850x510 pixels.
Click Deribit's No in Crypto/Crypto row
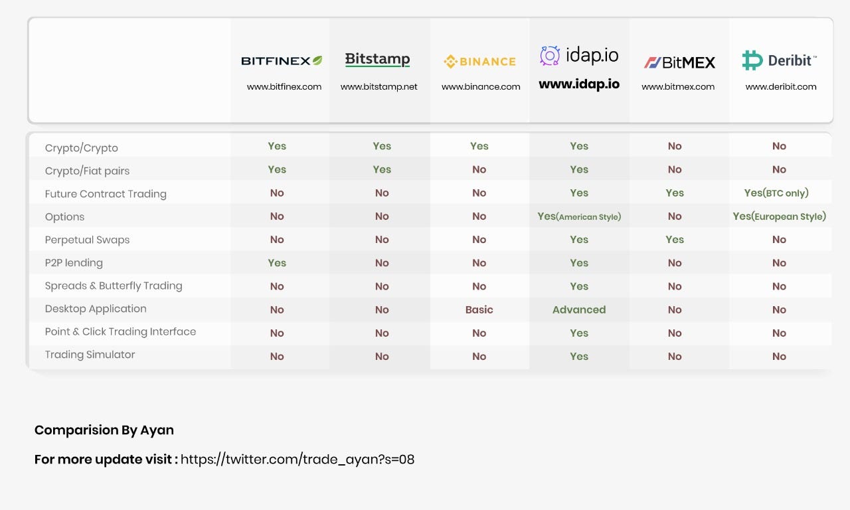point(779,146)
